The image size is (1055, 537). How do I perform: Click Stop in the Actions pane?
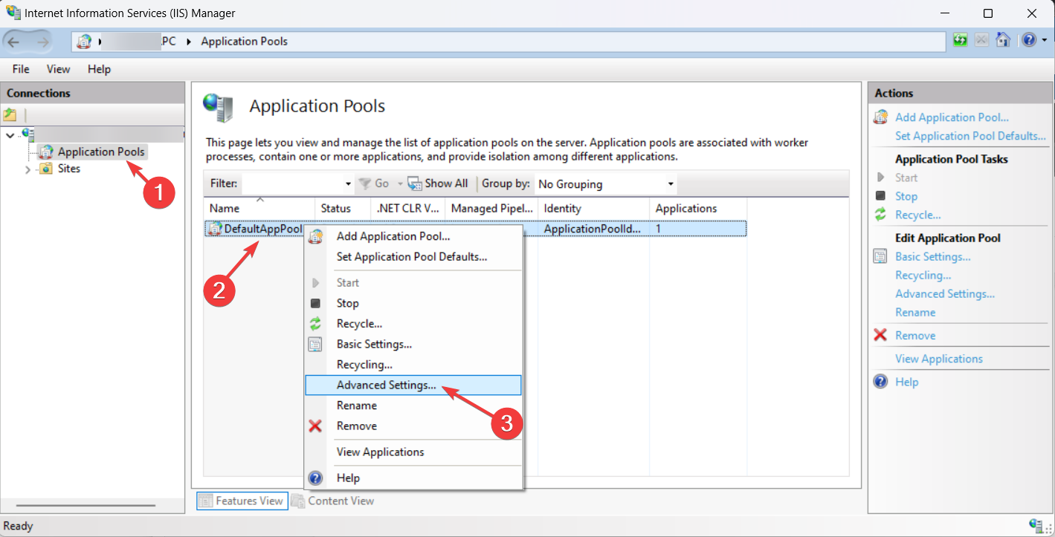click(x=906, y=196)
